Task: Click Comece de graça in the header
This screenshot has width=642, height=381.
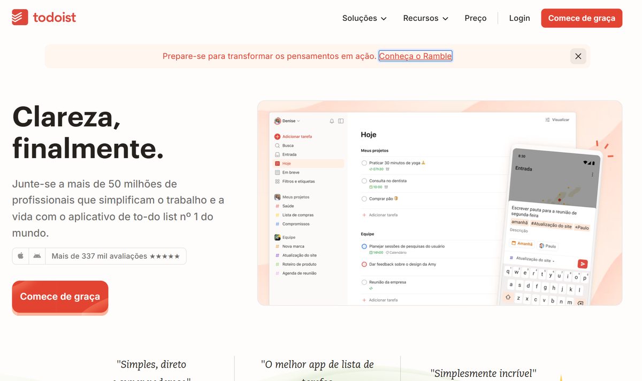Action: coord(582,18)
